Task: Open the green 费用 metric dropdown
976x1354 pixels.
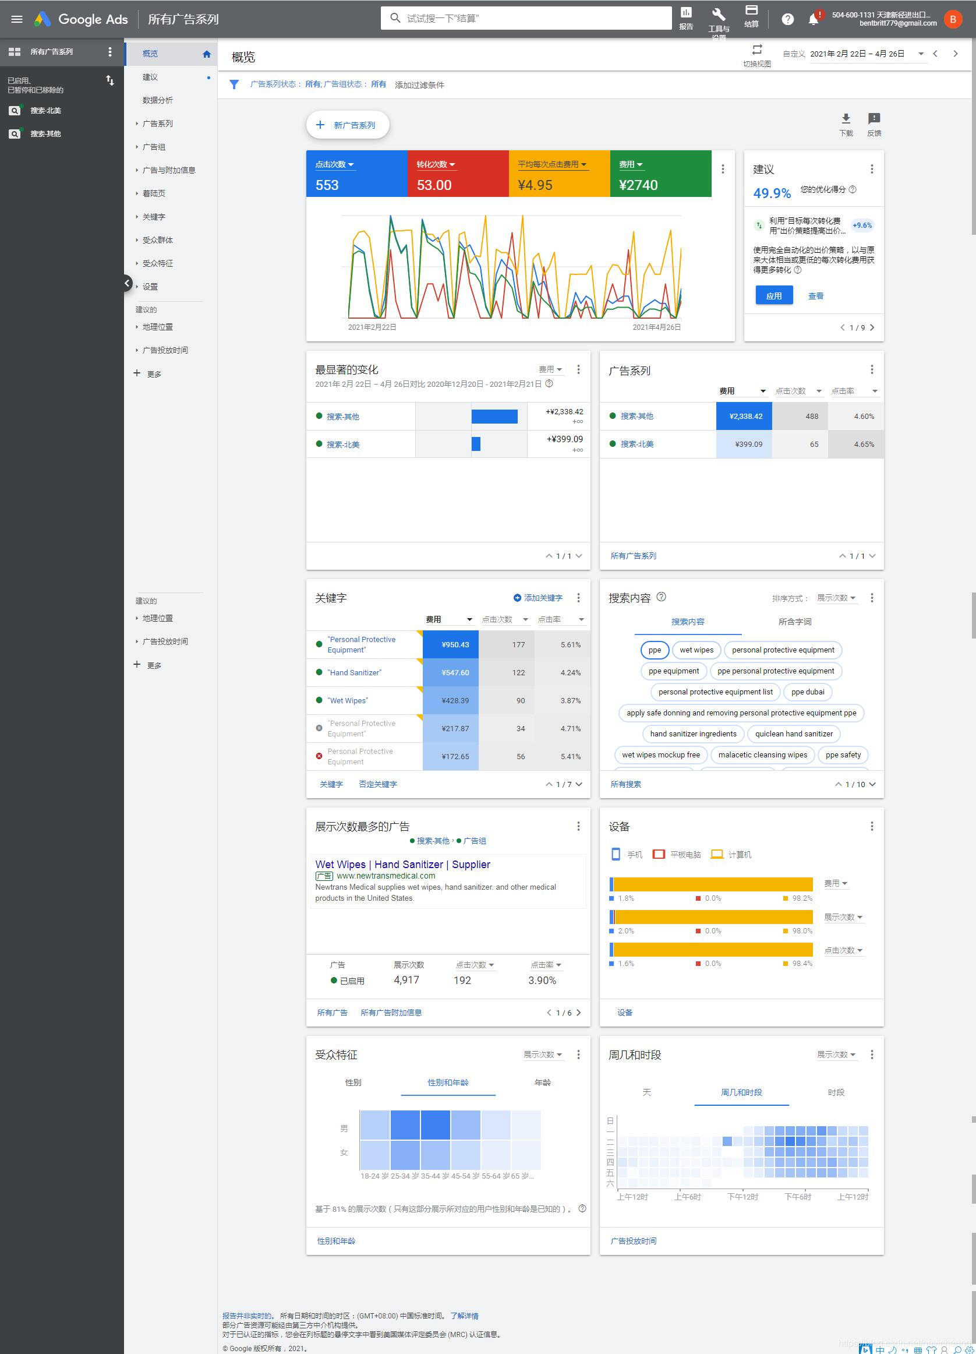Action: (631, 165)
